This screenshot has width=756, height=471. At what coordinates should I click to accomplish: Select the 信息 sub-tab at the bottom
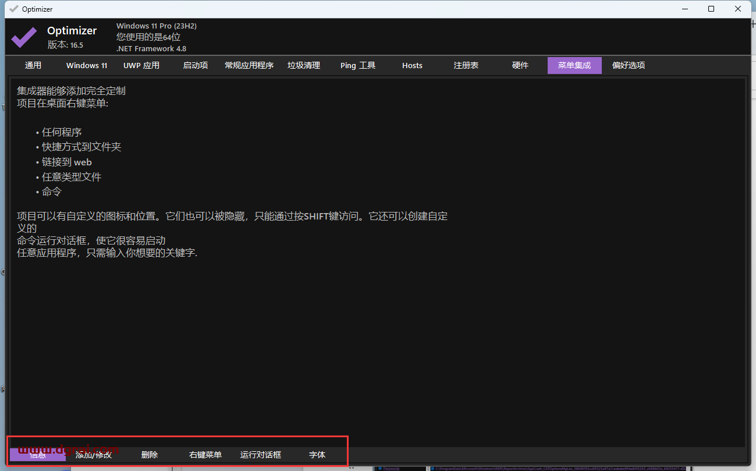[x=38, y=455]
